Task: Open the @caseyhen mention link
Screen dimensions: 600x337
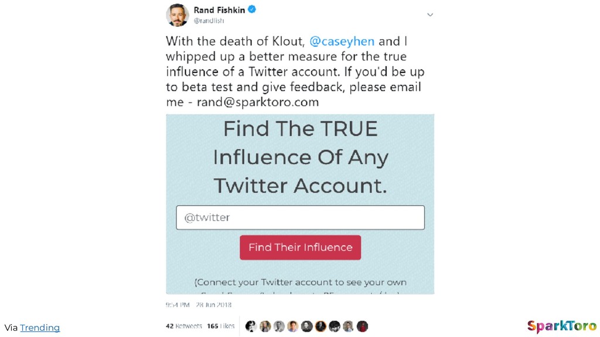Action: (x=342, y=41)
